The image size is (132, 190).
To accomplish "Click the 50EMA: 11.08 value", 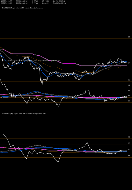I will tap(6, 3).
